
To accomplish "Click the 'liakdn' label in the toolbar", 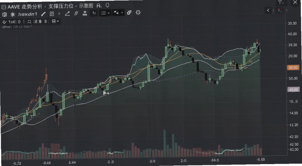I will point(27,14).
